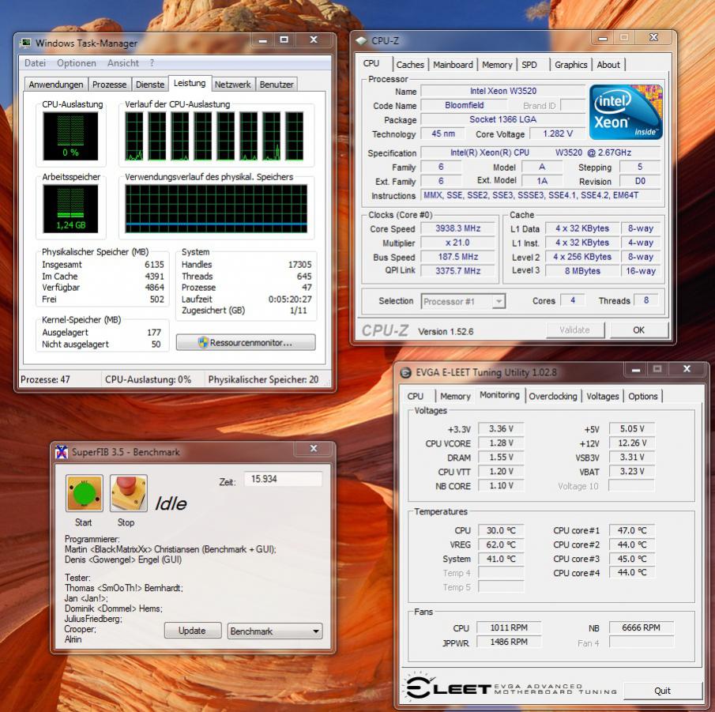This screenshot has width=715, height=712.
Task: Click the Core Voltage value 1.282 V
Action: (557, 134)
